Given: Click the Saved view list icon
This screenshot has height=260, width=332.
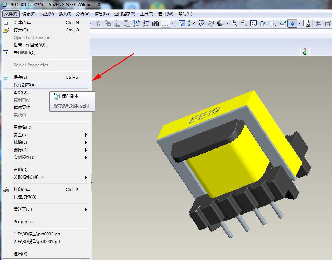Looking at the screenshot, I should pyautogui.click(x=273, y=23).
